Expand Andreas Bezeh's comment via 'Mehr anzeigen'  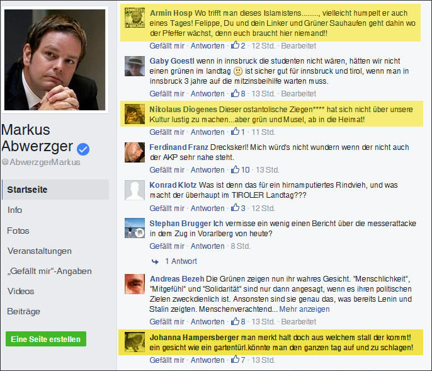[304, 309]
